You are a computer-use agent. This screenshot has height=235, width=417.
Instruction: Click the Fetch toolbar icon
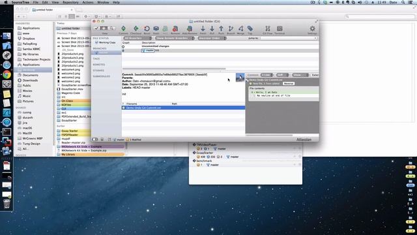[x=203, y=29]
